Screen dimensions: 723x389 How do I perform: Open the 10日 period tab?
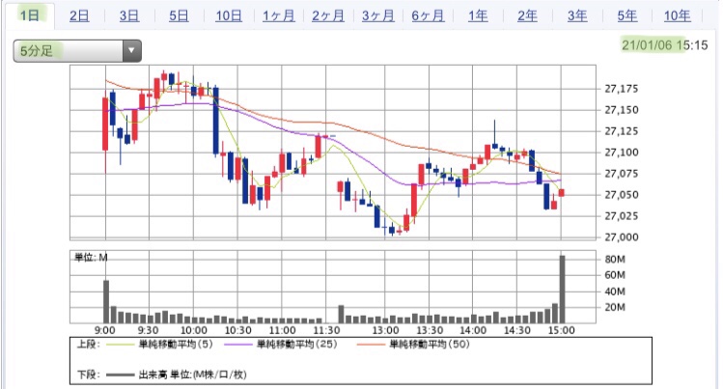coord(229,16)
